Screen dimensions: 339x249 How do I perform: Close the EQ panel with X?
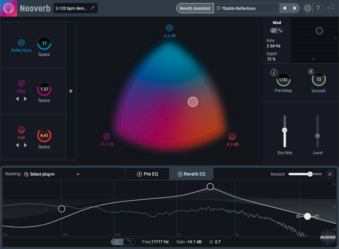[330, 174]
